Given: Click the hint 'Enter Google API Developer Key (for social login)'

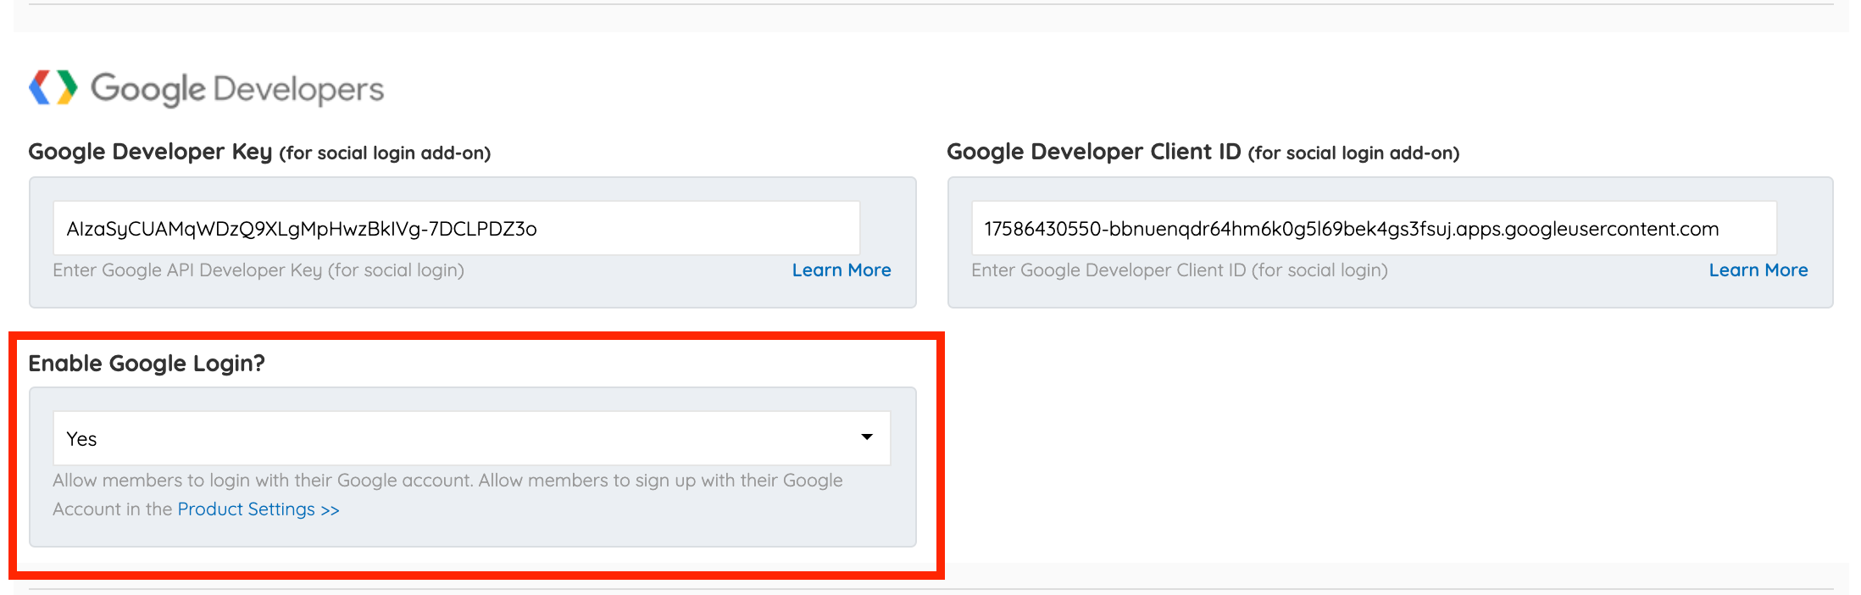Looking at the screenshot, I should pyautogui.click(x=258, y=270).
